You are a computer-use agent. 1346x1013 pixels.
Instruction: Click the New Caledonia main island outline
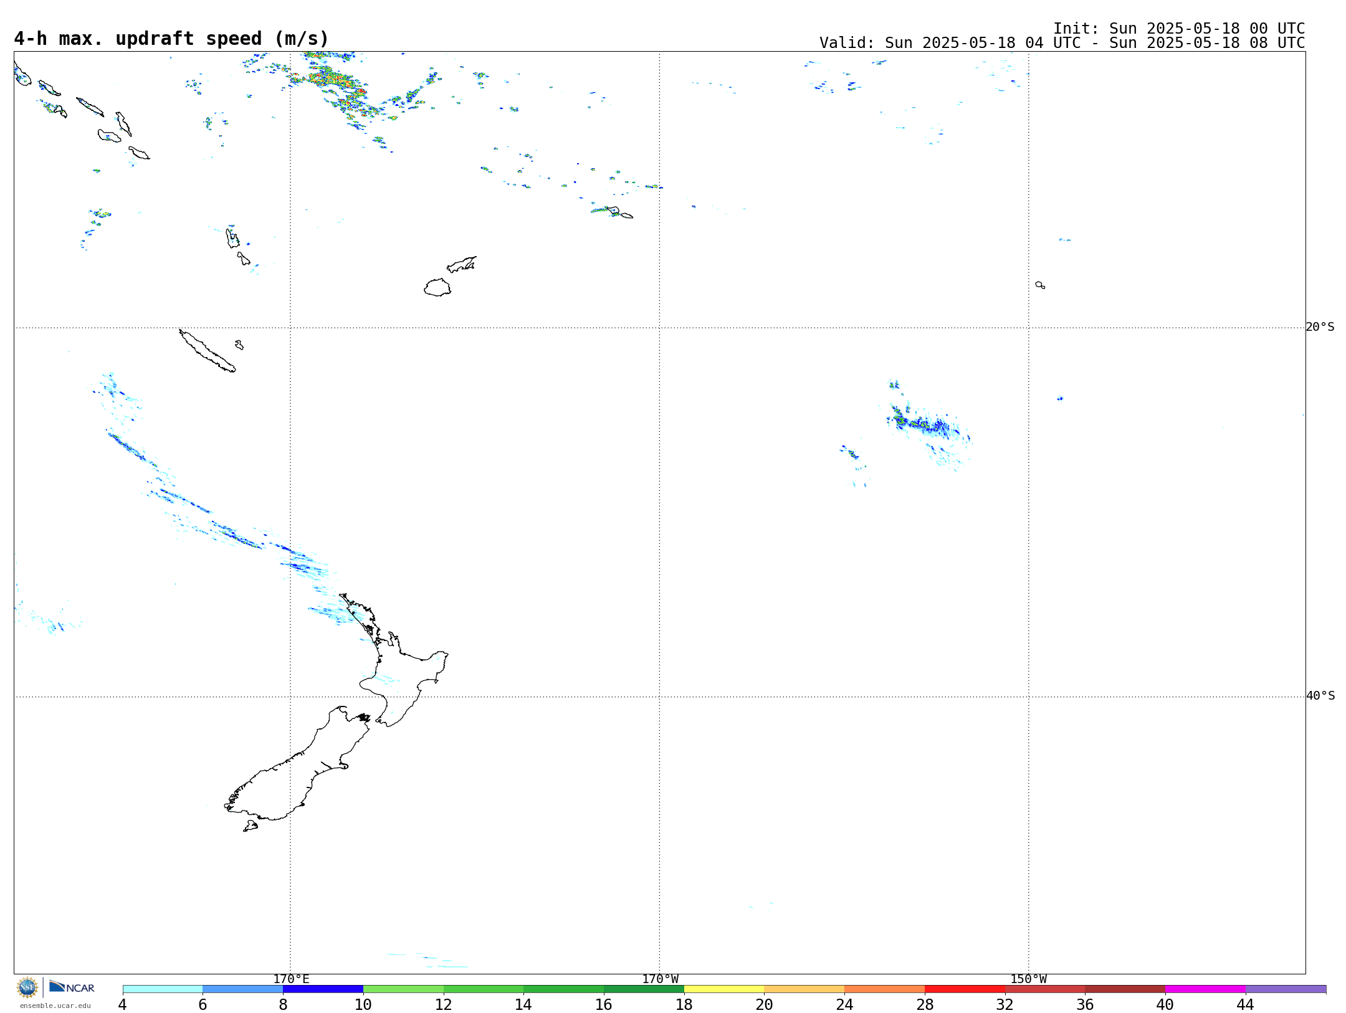pyautogui.click(x=207, y=351)
